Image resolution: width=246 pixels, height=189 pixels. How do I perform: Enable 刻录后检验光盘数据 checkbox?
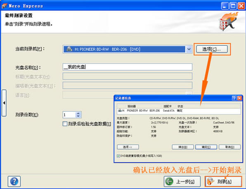(65, 124)
